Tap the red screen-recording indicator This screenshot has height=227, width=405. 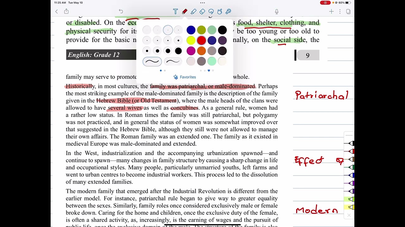click(x=325, y=3)
